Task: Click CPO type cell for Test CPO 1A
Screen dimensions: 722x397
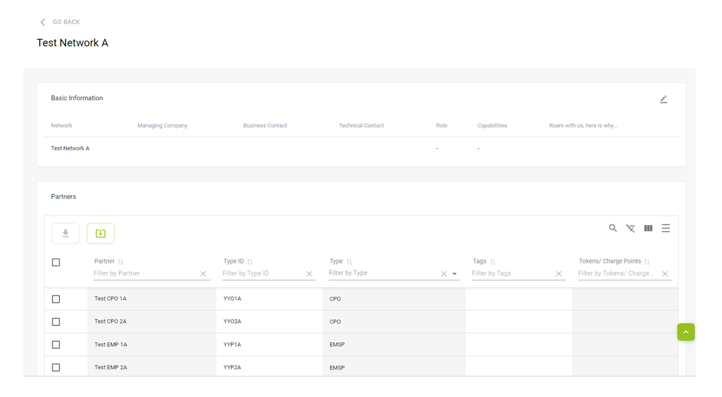Action: (394, 299)
